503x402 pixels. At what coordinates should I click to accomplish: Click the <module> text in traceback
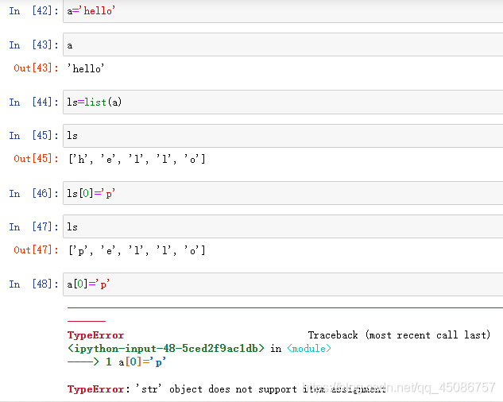coord(308,349)
